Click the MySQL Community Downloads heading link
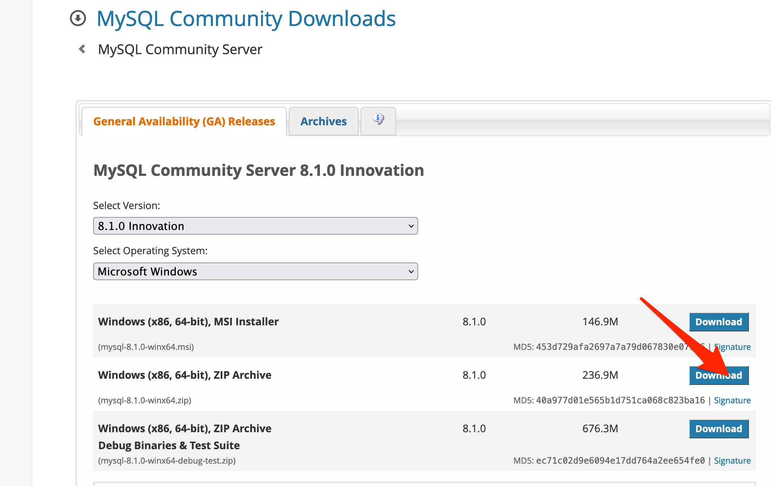Image resolution: width=772 pixels, height=486 pixels. (246, 19)
